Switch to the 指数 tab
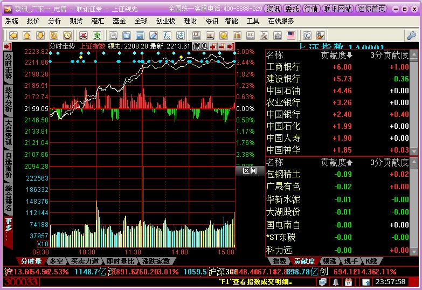Screen dimensions: 422x290 pyautogui.click(x=279, y=261)
